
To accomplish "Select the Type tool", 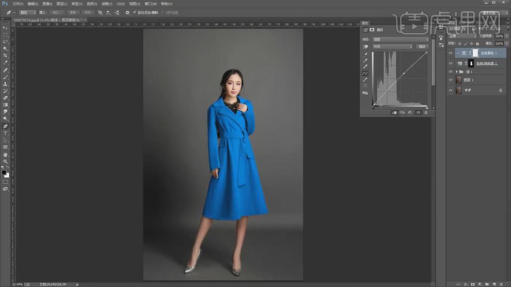I will tap(5, 133).
